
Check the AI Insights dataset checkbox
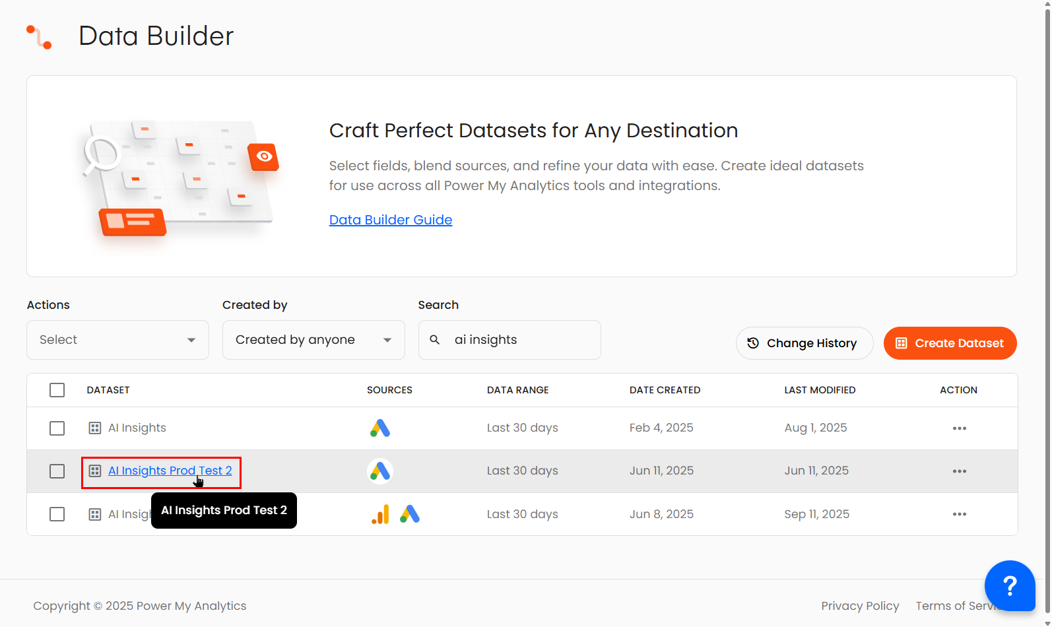coord(57,428)
